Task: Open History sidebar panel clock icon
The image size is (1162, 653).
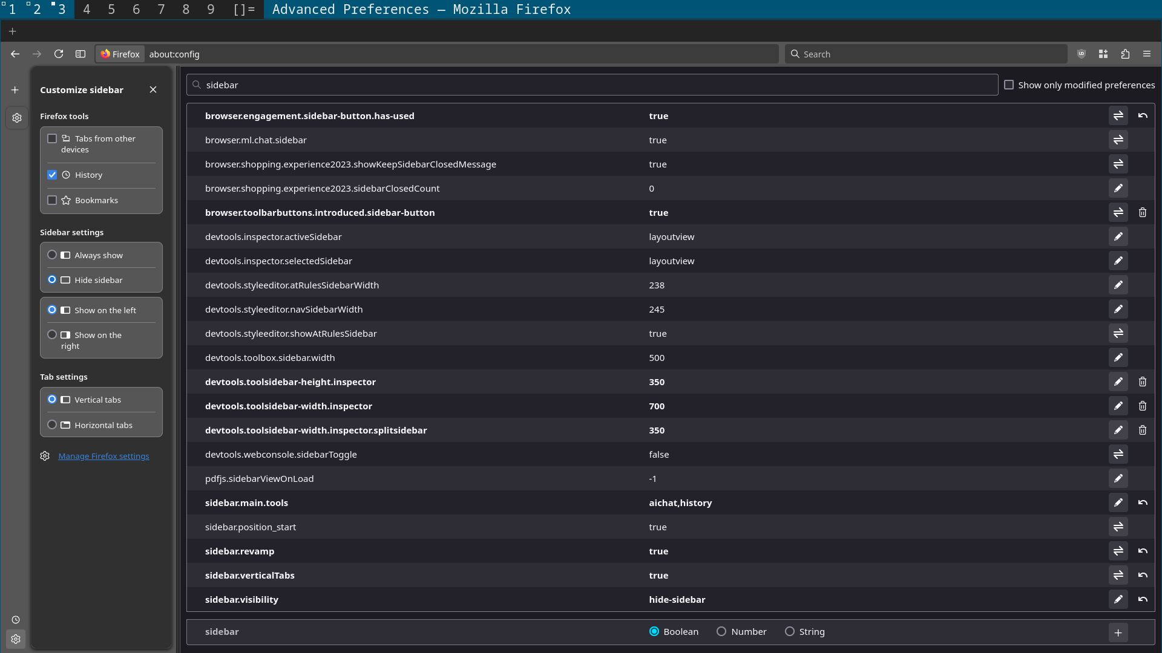Action: tap(16, 620)
